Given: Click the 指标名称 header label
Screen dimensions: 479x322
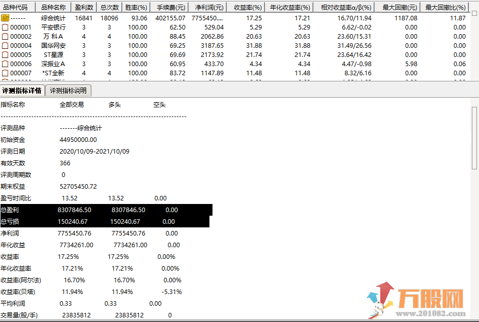Looking at the screenshot, I should coord(13,105).
